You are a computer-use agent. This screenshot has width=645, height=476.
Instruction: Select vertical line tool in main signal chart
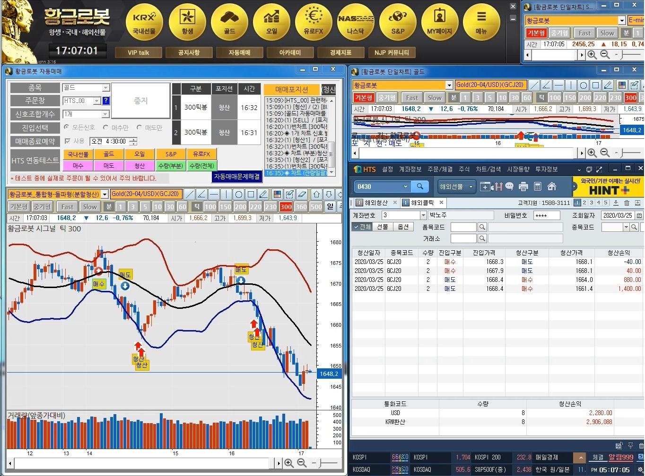tap(227, 194)
